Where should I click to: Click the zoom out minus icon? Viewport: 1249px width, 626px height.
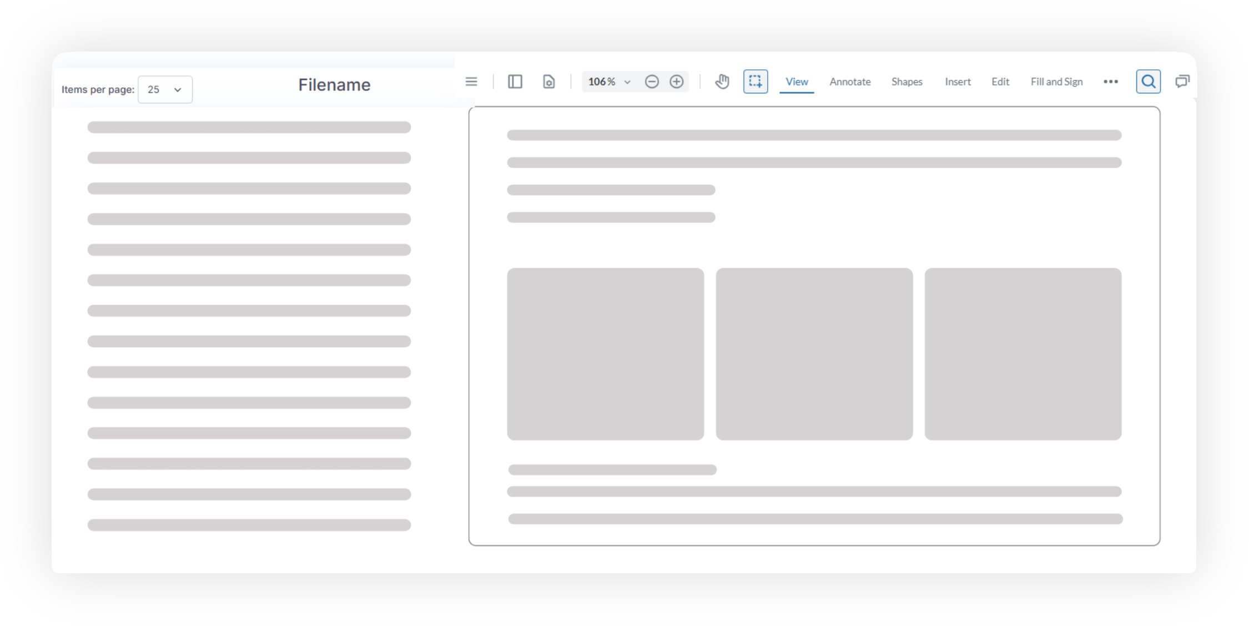tap(652, 82)
